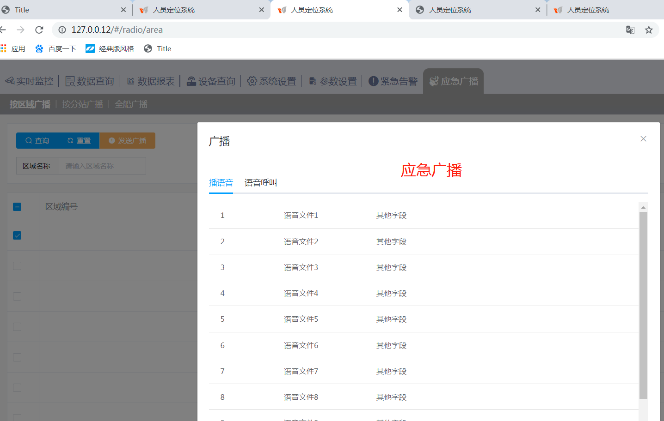The width and height of the screenshot is (664, 421).
Task: Click the 发送广播 button
Action: pyautogui.click(x=127, y=141)
